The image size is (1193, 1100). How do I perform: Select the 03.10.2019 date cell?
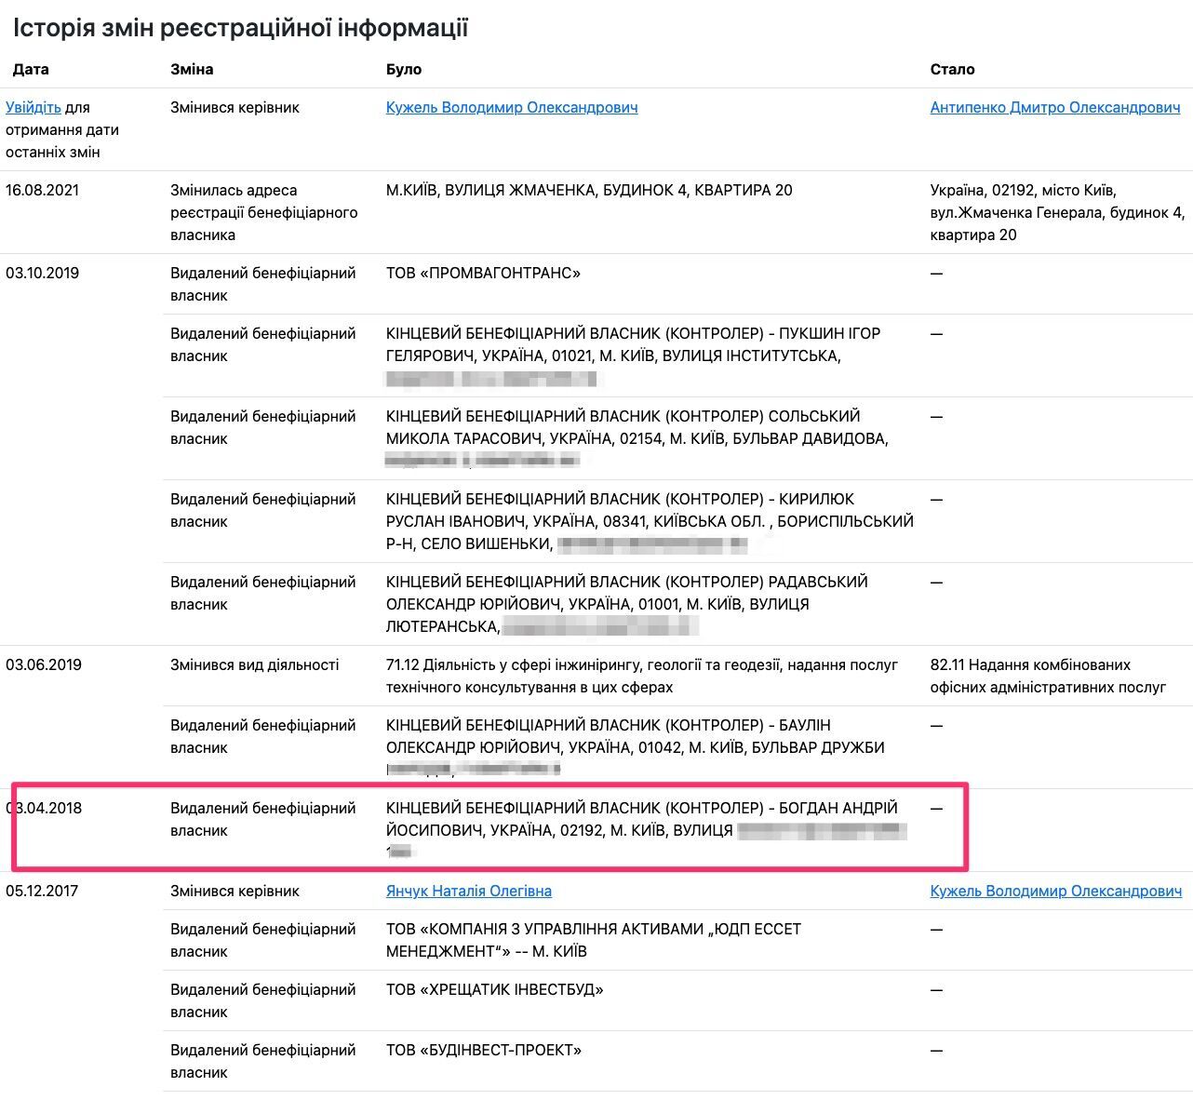click(x=43, y=274)
